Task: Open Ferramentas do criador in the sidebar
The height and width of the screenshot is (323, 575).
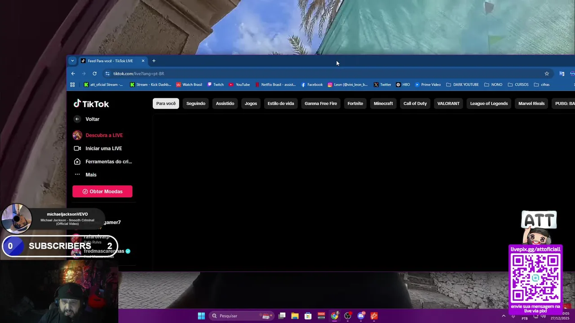Action: click(x=104, y=161)
